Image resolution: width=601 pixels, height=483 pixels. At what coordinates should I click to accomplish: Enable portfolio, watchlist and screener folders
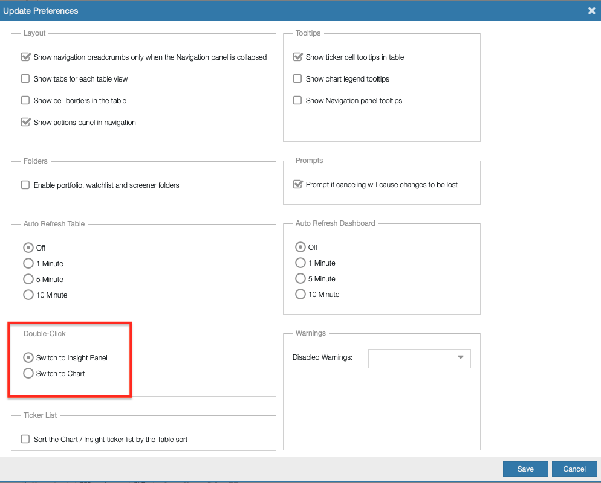point(25,185)
